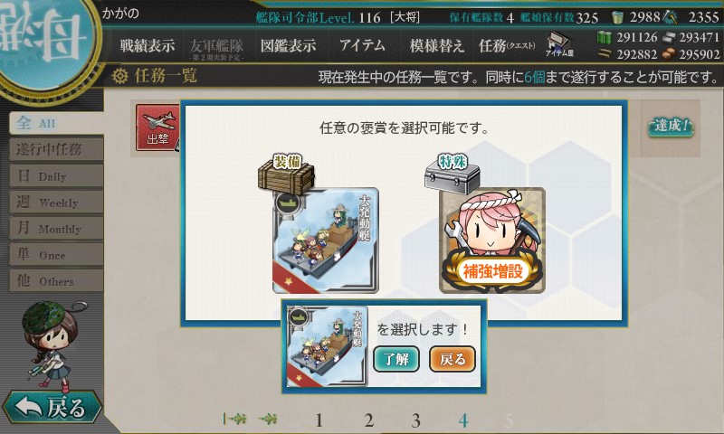Select the Weekly quests filter

(x=56, y=202)
